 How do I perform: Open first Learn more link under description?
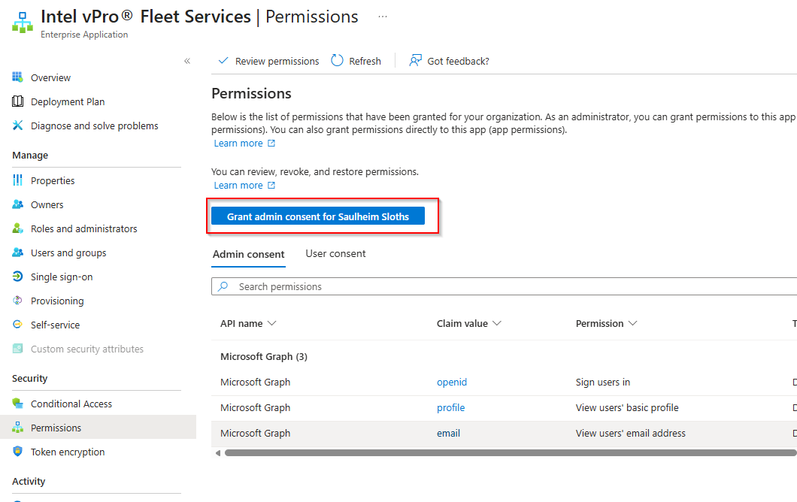click(x=238, y=144)
